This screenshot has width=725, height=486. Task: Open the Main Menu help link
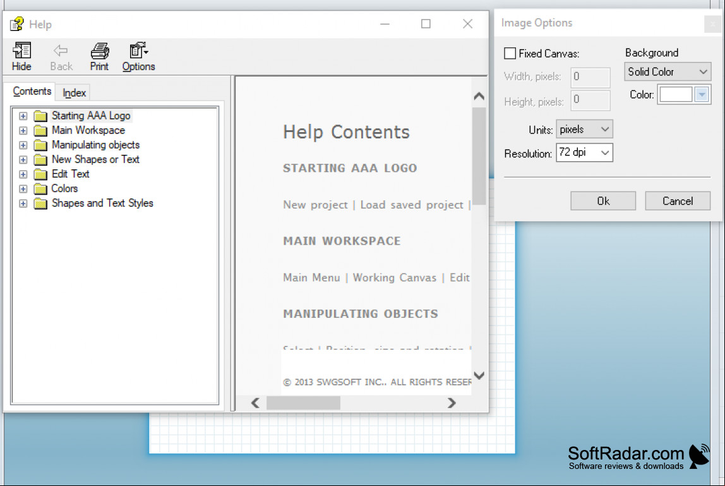point(311,277)
